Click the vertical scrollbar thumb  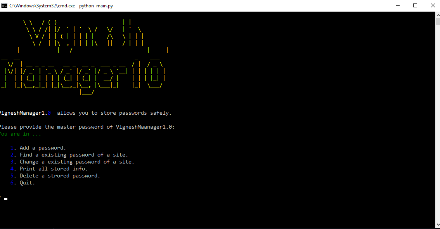click(x=438, y=22)
